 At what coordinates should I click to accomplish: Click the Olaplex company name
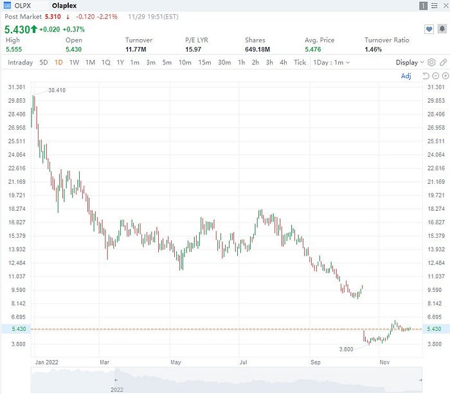[x=64, y=5]
